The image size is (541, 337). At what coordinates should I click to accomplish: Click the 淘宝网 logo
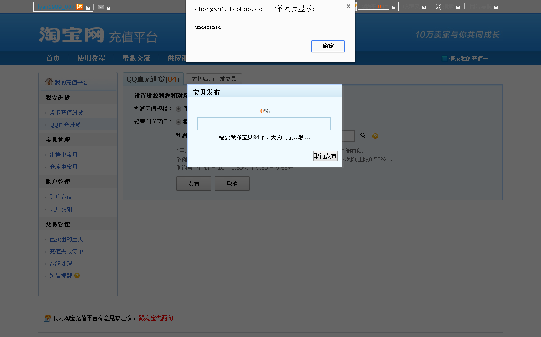pos(71,34)
